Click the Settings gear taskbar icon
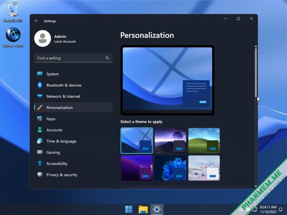The width and height of the screenshot is (287, 215). click(x=157, y=209)
